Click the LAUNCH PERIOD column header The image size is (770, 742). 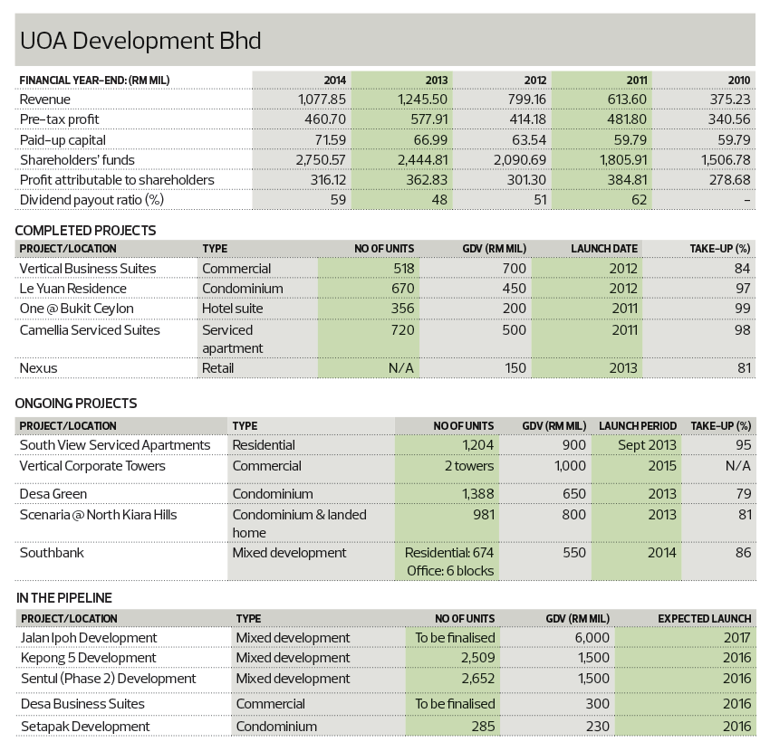[638, 426]
